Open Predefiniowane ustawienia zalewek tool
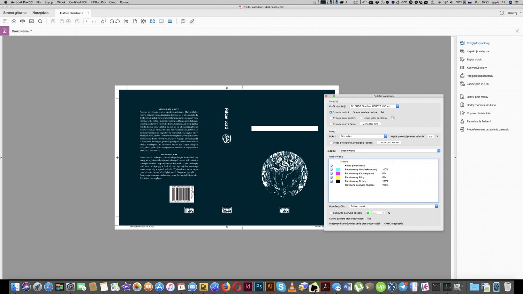523x294 pixels. tap(484, 129)
